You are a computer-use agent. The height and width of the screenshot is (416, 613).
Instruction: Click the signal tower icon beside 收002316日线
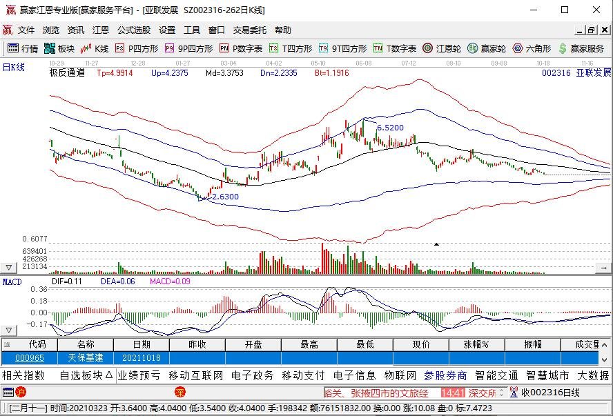tap(514, 392)
